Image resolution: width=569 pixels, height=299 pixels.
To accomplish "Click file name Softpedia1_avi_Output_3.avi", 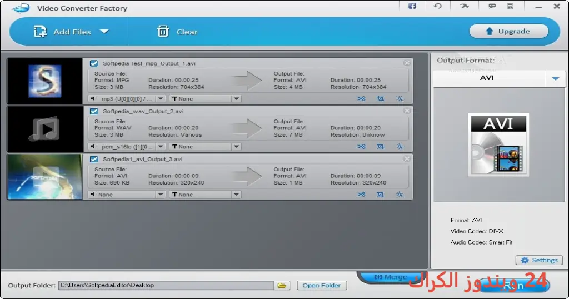I will tap(143, 160).
